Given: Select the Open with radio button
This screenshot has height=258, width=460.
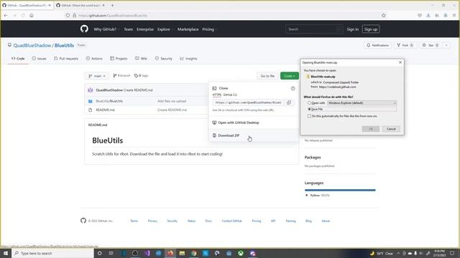Looking at the screenshot, I should point(309,103).
